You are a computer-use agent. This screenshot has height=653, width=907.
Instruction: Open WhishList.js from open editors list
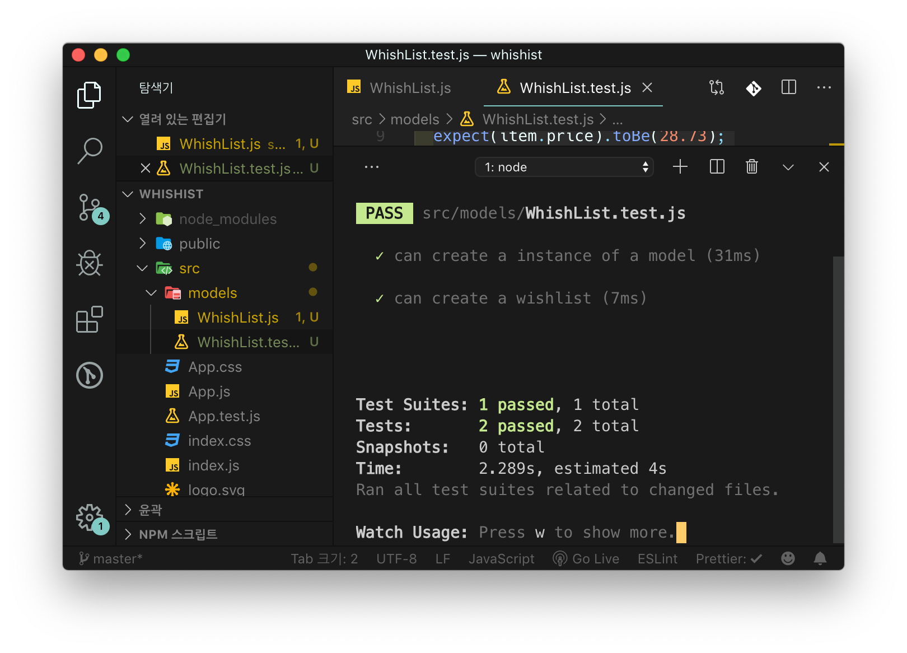(224, 144)
